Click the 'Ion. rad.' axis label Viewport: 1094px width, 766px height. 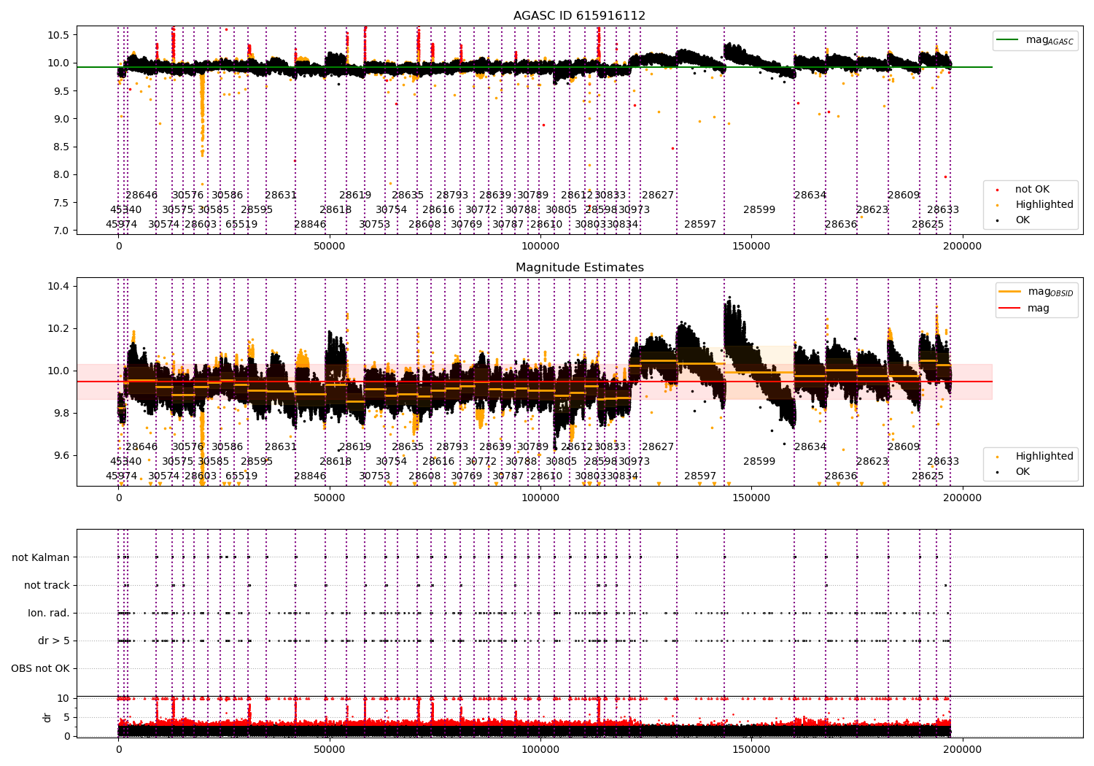(49, 614)
